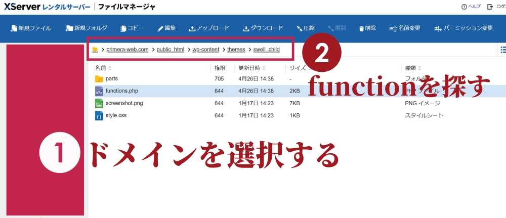
Task: Click the root folder icon in breadcrumb
Action: click(95, 50)
